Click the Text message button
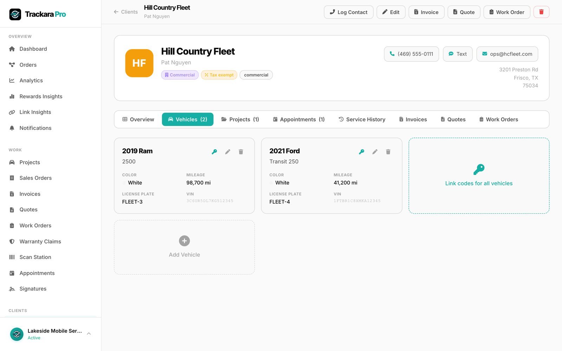 click(458, 54)
